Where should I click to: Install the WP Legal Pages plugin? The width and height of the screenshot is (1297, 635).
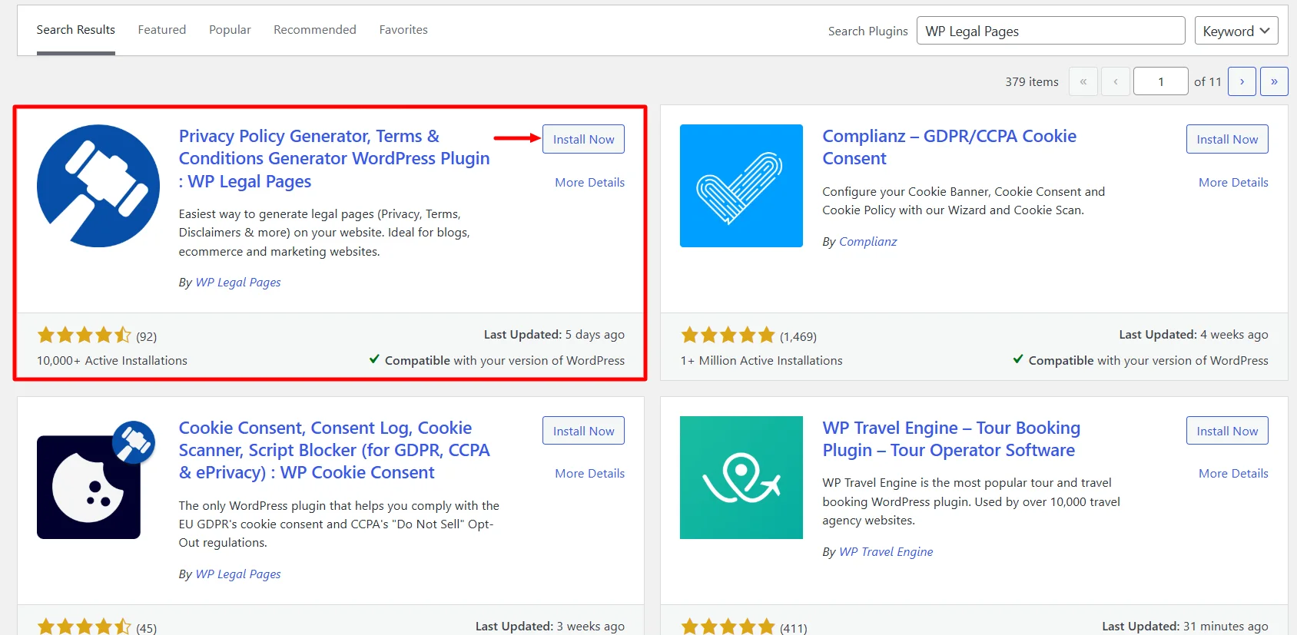click(x=583, y=139)
